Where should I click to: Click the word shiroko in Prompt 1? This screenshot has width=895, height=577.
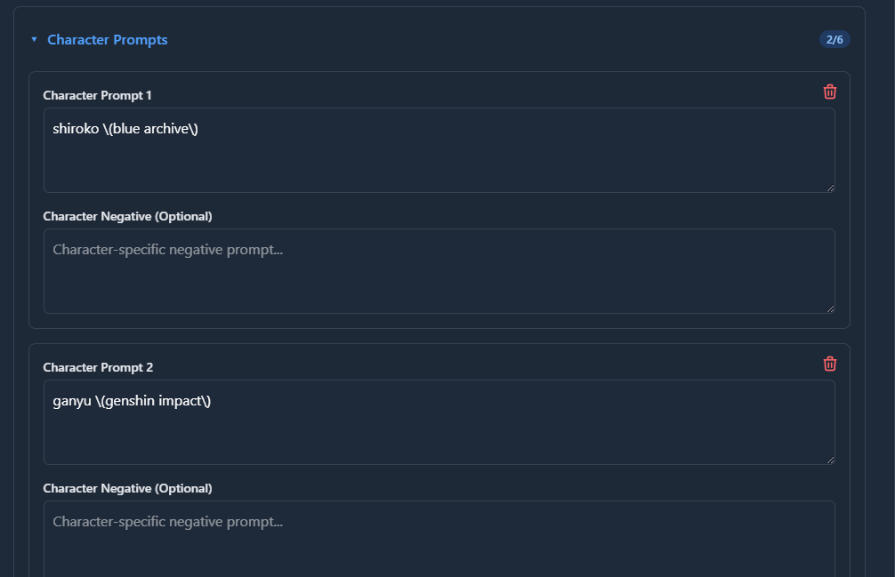[76, 129]
